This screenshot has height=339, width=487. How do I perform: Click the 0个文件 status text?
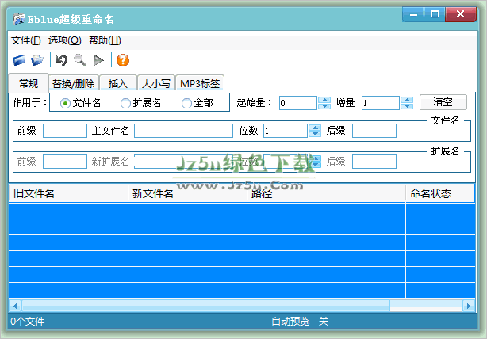pyautogui.click(x=28, y=322)
